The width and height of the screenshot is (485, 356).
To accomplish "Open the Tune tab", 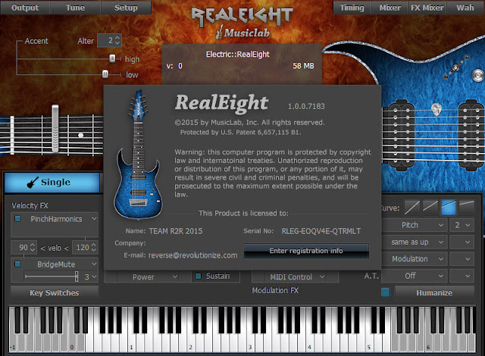I will tap(75, 8).
